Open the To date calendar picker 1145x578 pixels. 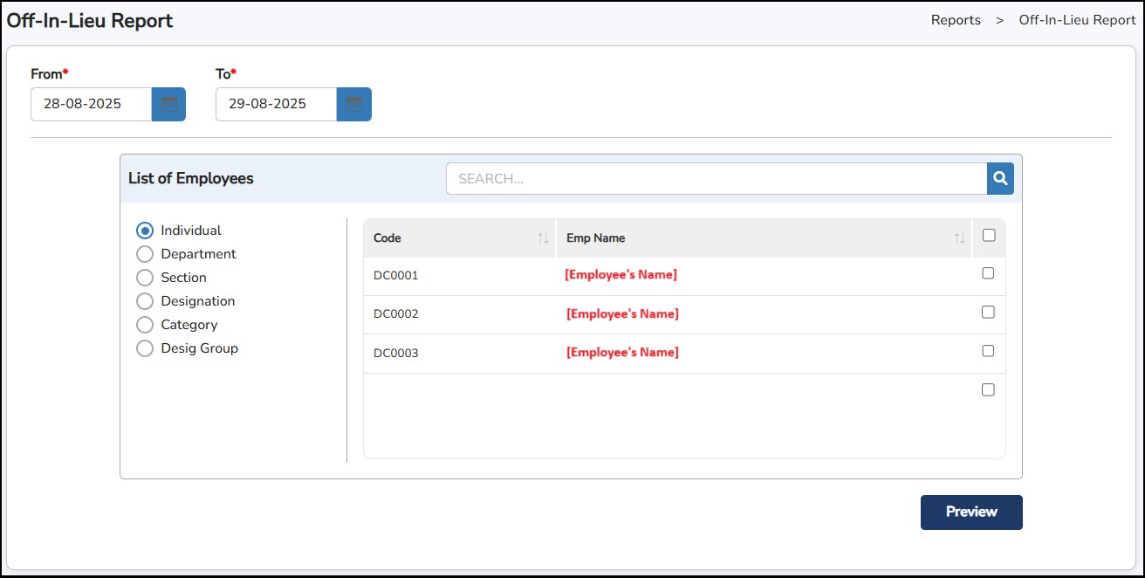click(353, 104)
